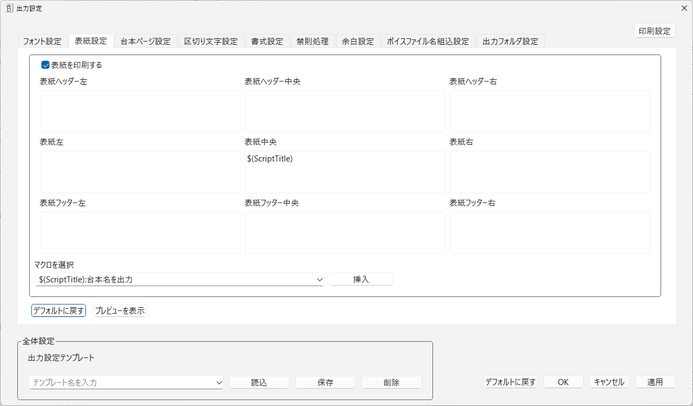Open the ボイスファイル名組込設定 tab

click(428, 40)
